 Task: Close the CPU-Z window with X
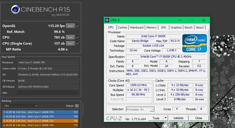(x=203, y=20)
